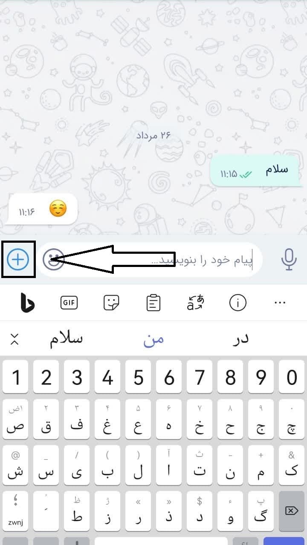Open the keyboard clipboard icon
Viewport: 307px width, 545px height.
click(x=153, y=303)
